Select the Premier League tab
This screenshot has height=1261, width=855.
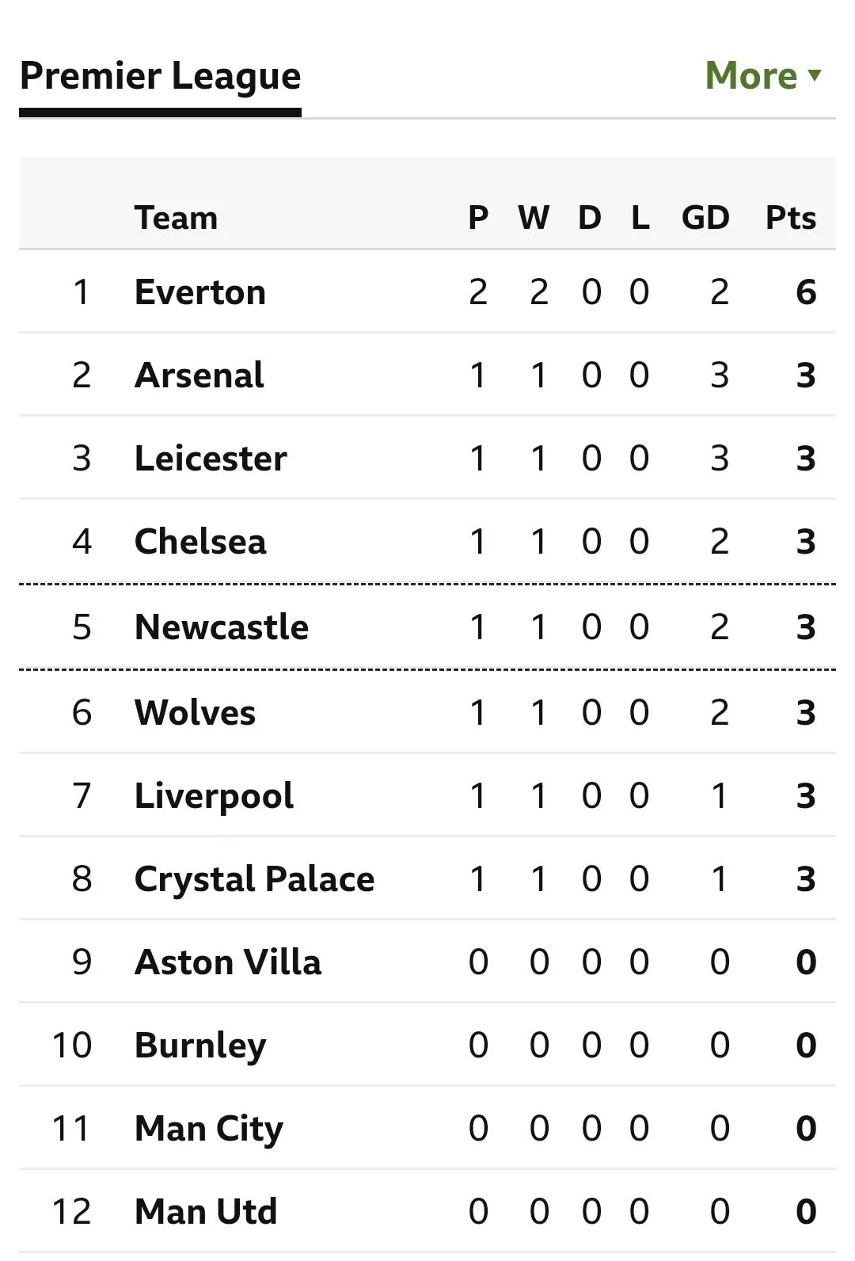click(x=160, y=77)
